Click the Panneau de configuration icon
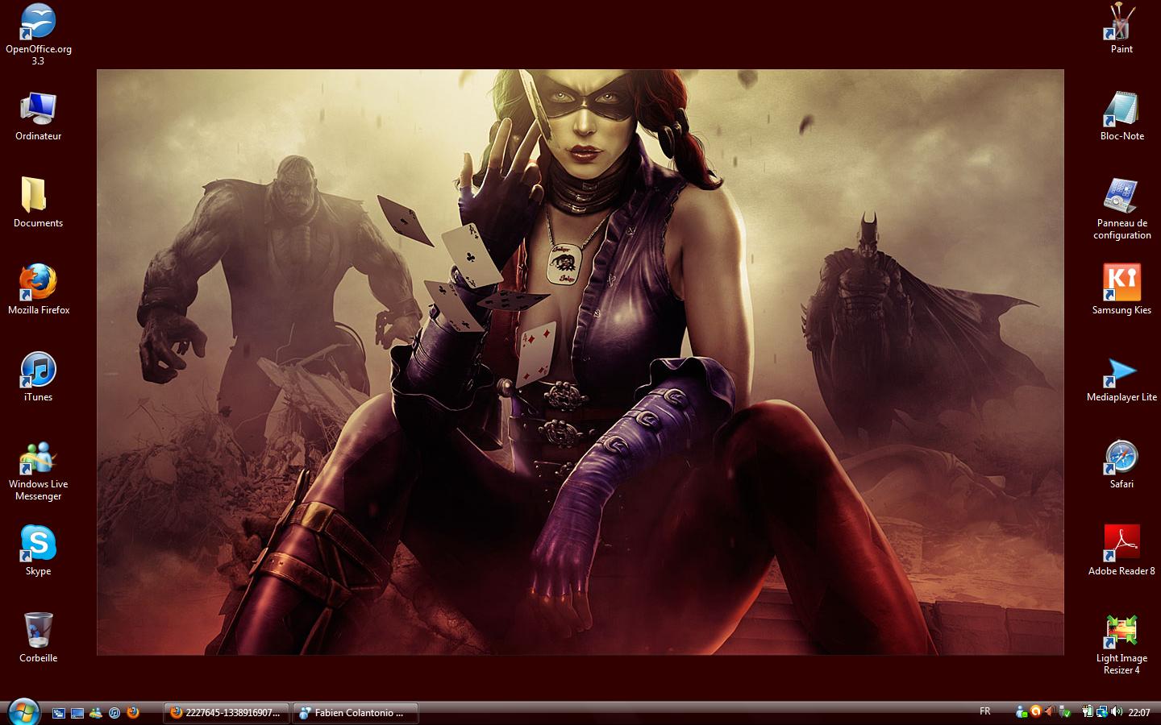1161x725 pixels. pos(1121,197)
